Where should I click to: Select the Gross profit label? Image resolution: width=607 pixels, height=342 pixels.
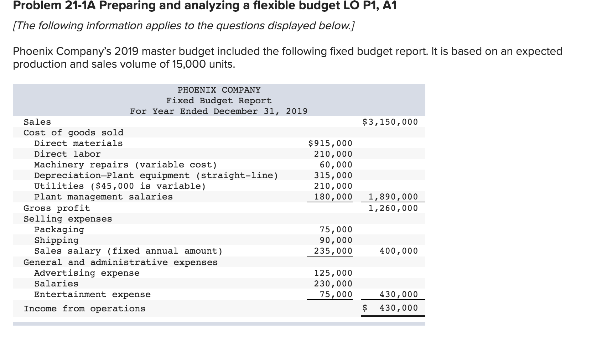(57, 208)
